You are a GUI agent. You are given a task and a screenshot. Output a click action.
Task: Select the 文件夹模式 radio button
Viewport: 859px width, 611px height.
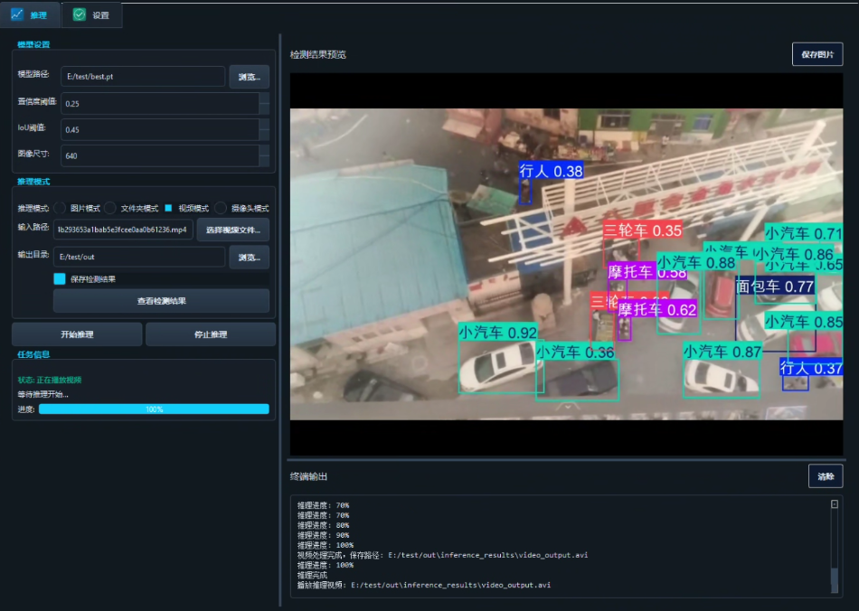pyautogui.click(x=110, y=208)
